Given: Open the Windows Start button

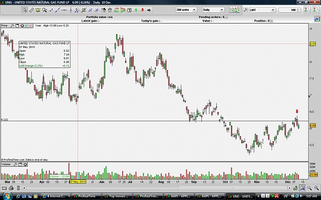Looking at the screenshot, I should pyautogui.click(x=7, y=196).
